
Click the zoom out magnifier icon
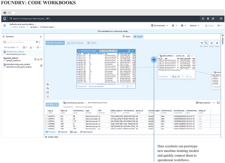tap(48, 89)
